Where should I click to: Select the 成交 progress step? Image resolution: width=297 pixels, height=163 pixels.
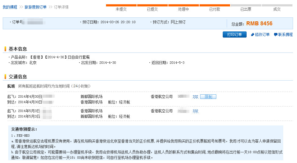(x=277, y=9)
